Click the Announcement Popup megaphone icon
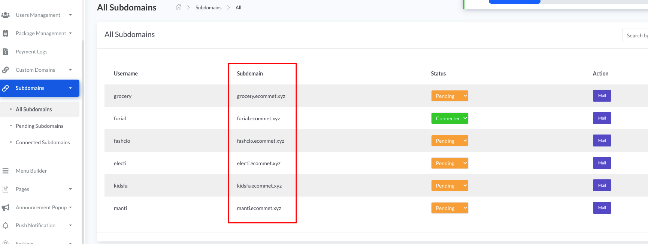Screen dimensions: 648x244 6,207
